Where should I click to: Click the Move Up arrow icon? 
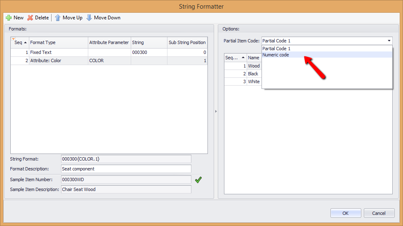coord(58,18)
